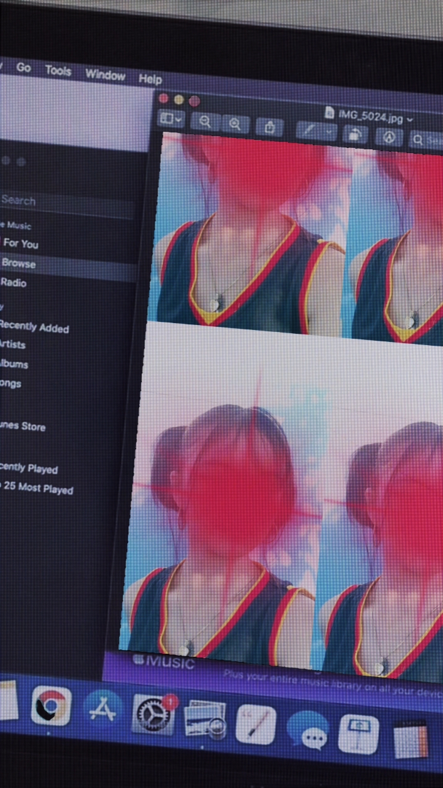Open the Window menu in menu bar
The height and width of the screenshot is (788, 443).
tap(105, 75)
